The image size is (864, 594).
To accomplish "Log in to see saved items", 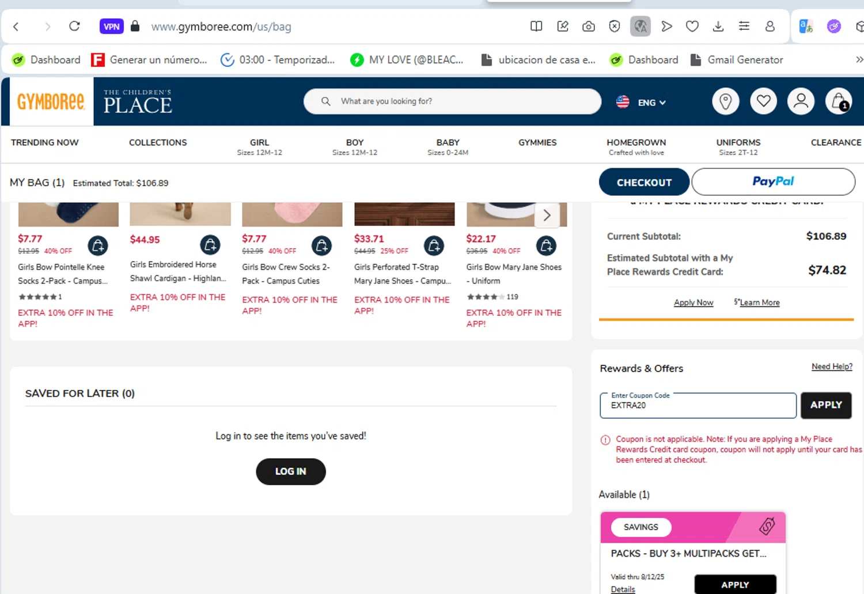I will 291,471.
